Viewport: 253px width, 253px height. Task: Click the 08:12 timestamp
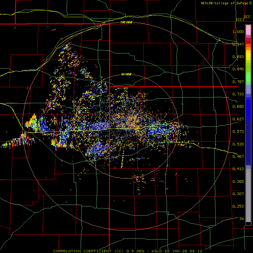click(x=195, y=251)
